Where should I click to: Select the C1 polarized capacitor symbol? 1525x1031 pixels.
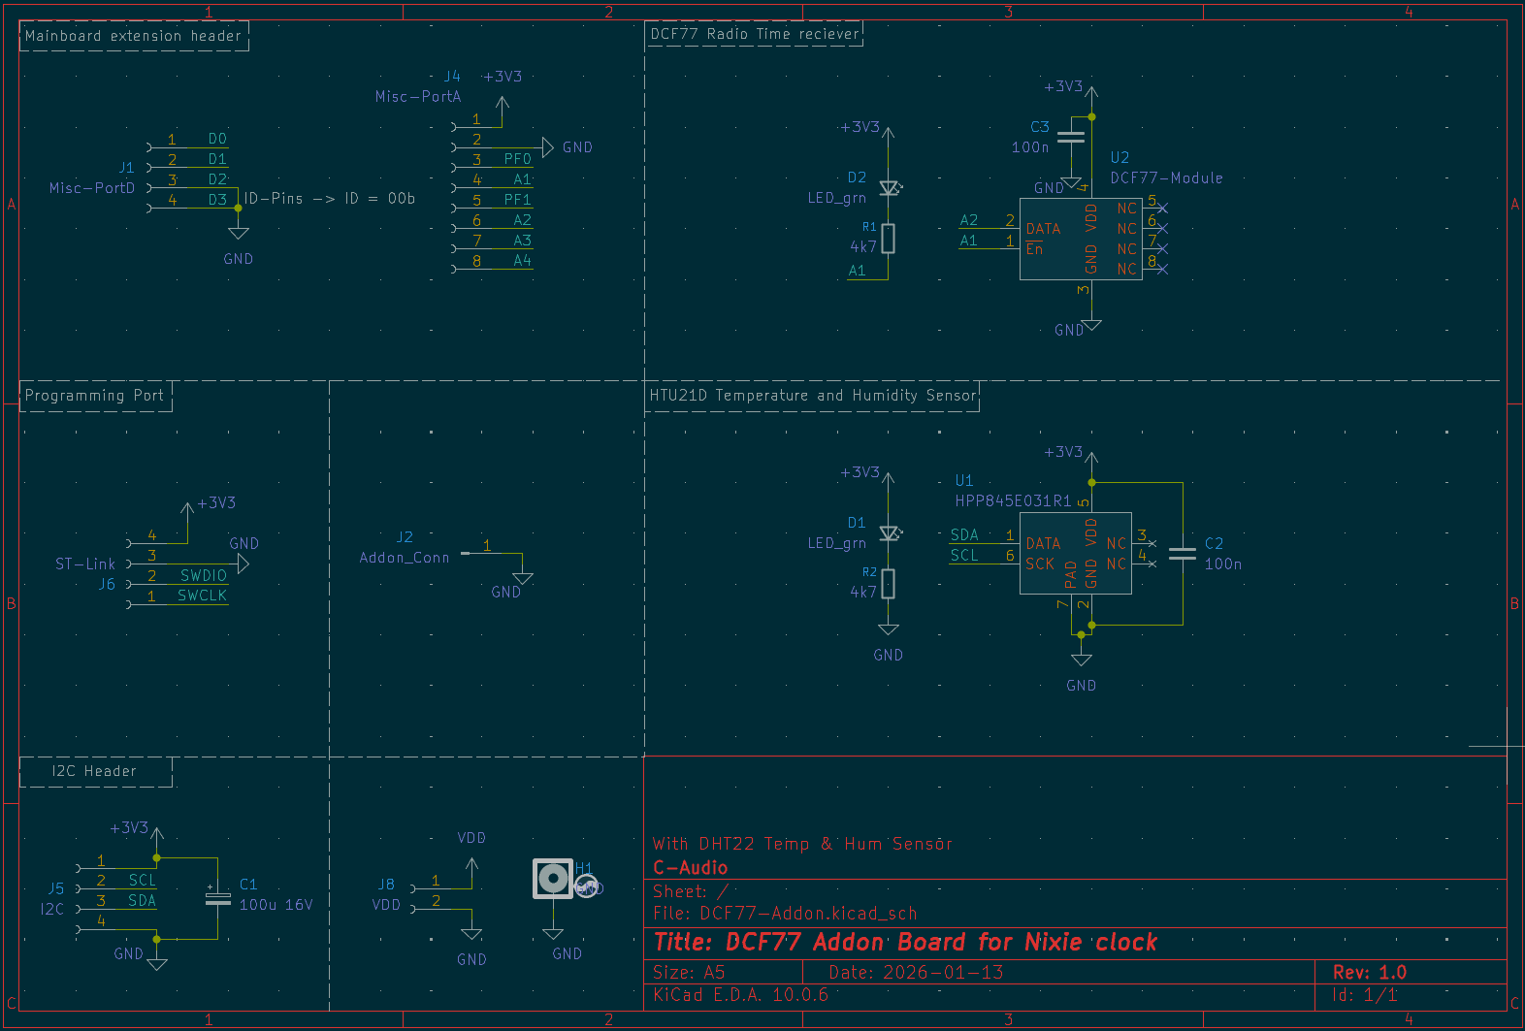point(218,896)
